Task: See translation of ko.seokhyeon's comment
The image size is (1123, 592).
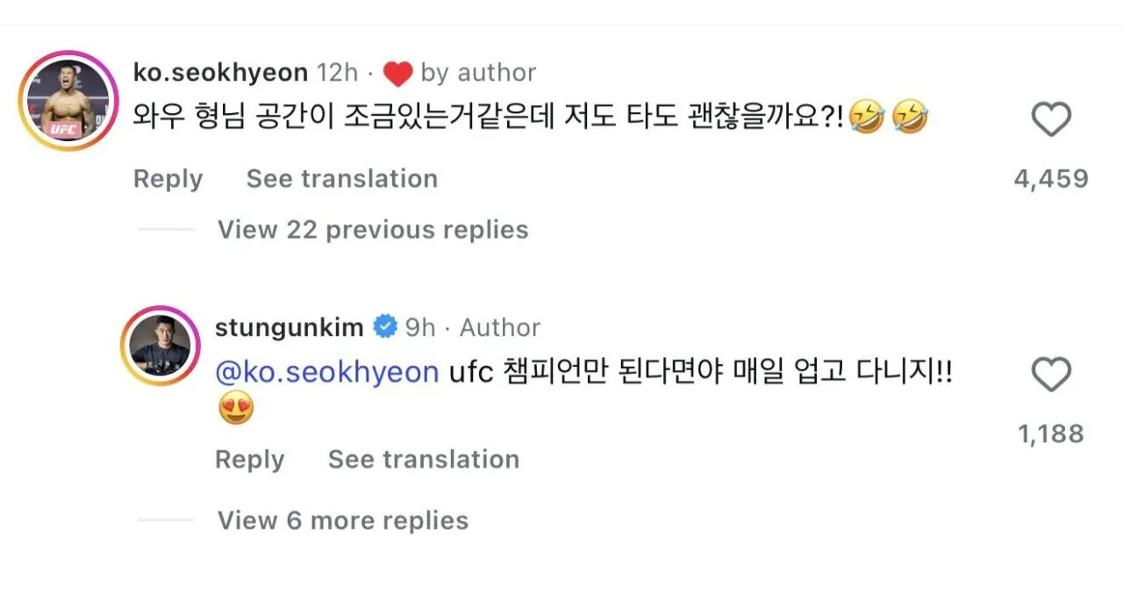Action: point(341,179)
